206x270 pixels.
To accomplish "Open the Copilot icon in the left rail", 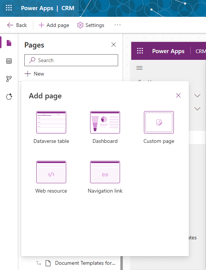I will point(9,96).
